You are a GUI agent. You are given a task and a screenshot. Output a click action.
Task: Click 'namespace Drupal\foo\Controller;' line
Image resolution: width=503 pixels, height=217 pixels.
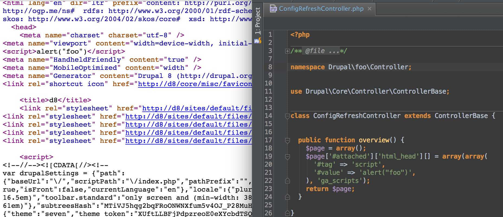(351, 67)
